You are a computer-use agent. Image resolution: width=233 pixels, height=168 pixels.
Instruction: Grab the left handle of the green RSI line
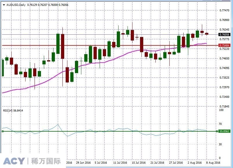[x=3, y=131]
